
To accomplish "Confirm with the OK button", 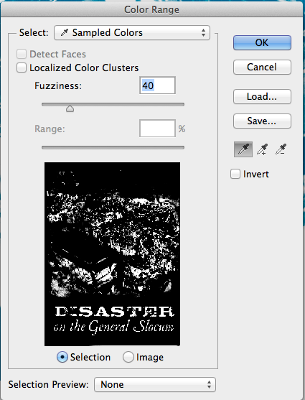I will [262, 42].
